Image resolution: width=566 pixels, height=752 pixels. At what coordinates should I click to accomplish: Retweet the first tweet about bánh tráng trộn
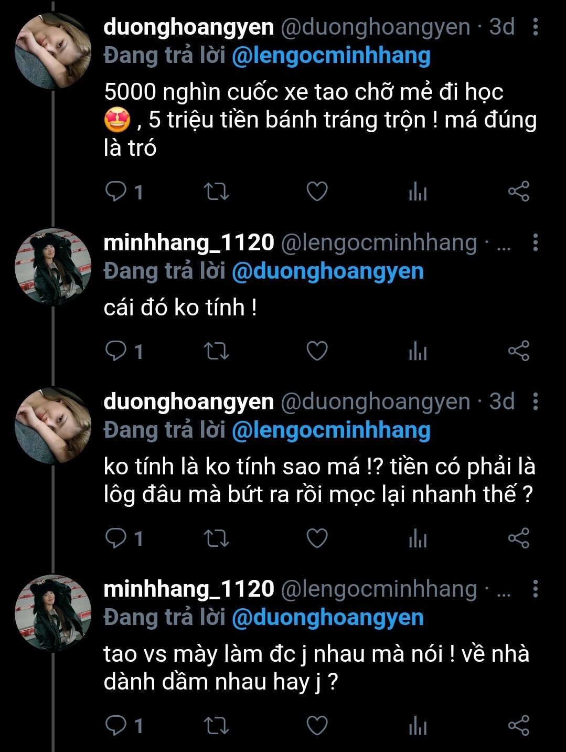coord(216,192)
